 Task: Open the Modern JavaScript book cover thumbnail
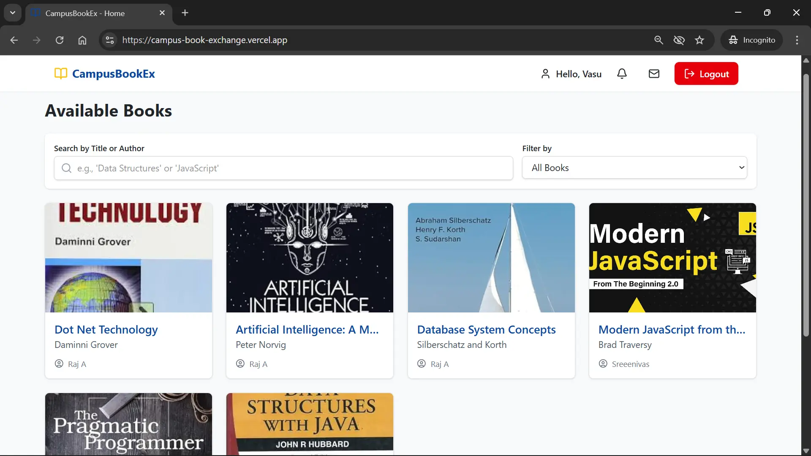(672, 258)
